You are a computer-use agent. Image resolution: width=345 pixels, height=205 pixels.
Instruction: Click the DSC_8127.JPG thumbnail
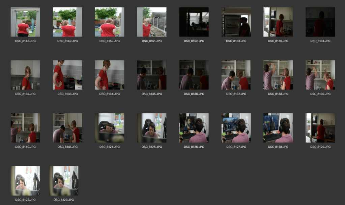[236, 128]
